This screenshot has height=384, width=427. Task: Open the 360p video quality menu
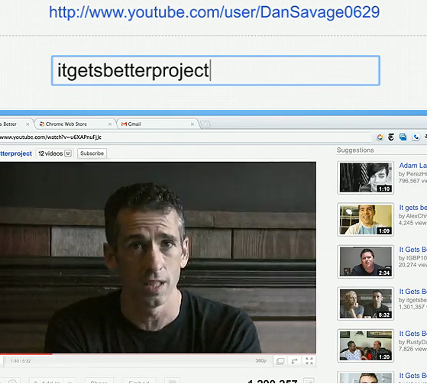[260, 360]
